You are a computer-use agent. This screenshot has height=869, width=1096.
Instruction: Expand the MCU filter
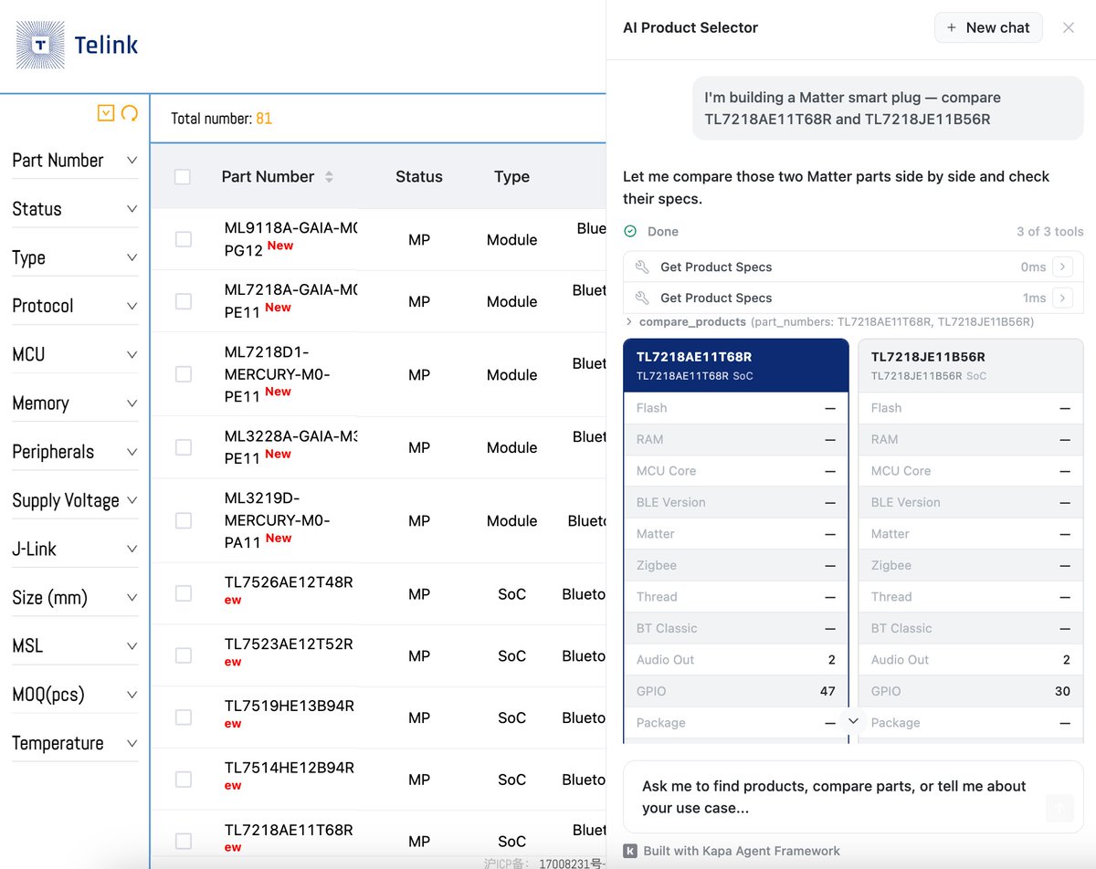[75, 354]
